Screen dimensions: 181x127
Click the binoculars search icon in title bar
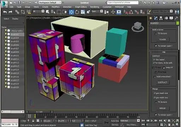pyautogui.click(x=141, y=2)
